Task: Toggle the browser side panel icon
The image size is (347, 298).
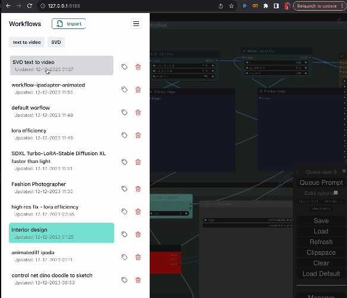Action: (x=276, y=6)
